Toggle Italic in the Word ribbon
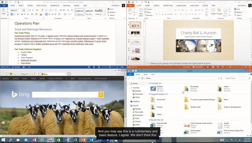Image resolution: width=252 pixels, height=143 pixels. tap(15, 14)
